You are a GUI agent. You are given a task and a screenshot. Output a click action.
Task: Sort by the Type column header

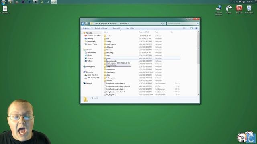(x=157, y=32)
